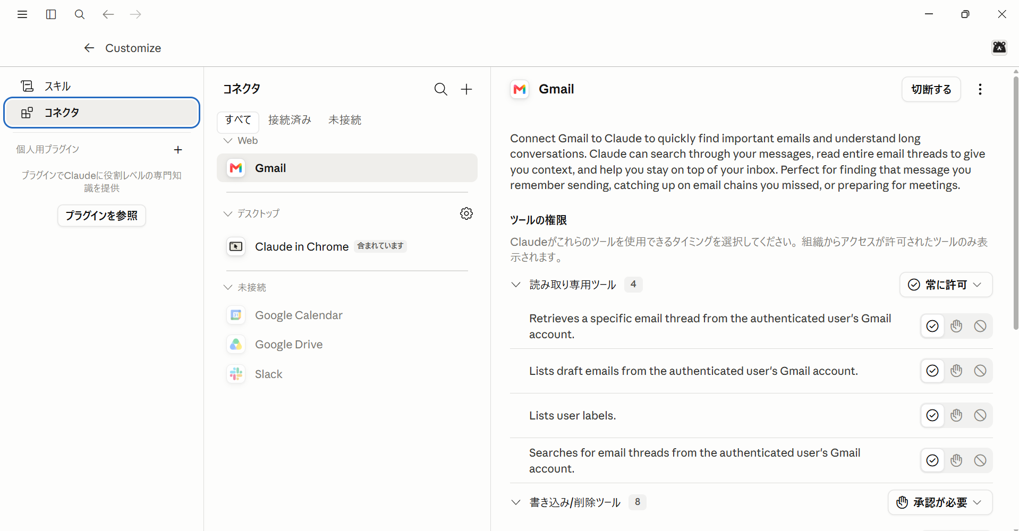Allow always for search email threads tool
Viewport: 1019px width, 531px height.
click(x=932, y=460)
